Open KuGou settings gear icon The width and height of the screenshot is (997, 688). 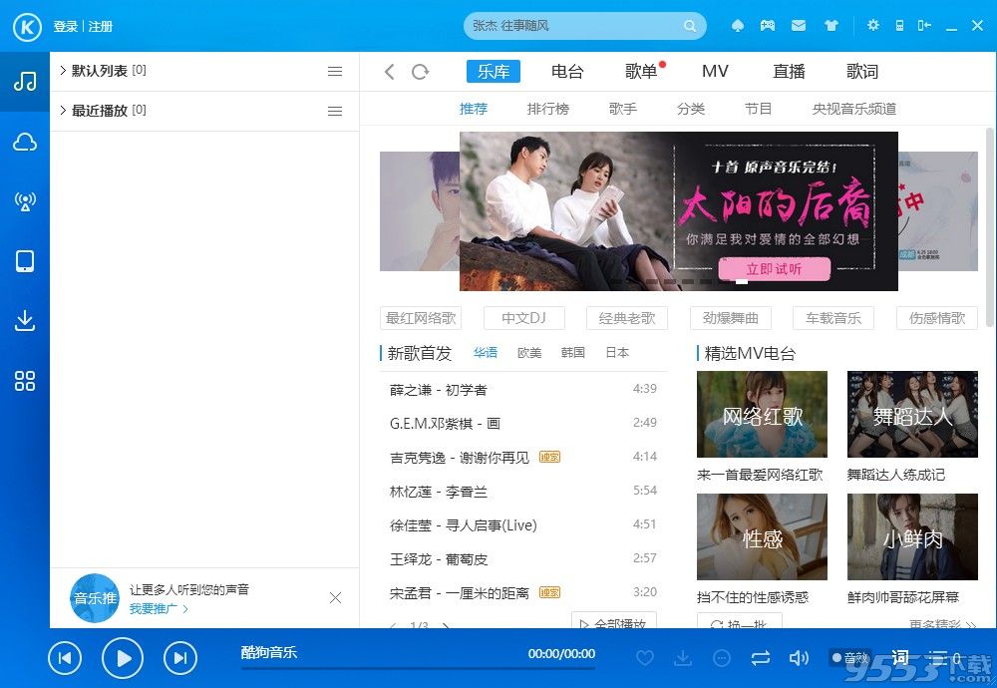pos(872,25)
